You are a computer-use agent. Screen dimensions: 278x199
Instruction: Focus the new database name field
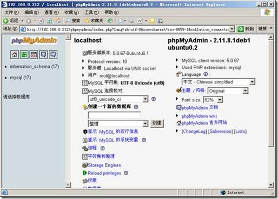114,115
